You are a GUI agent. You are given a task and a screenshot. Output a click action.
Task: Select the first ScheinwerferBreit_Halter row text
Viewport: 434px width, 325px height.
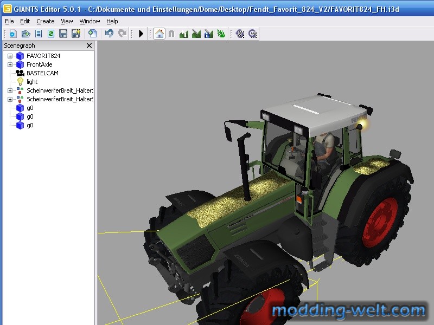click(60, 90)
